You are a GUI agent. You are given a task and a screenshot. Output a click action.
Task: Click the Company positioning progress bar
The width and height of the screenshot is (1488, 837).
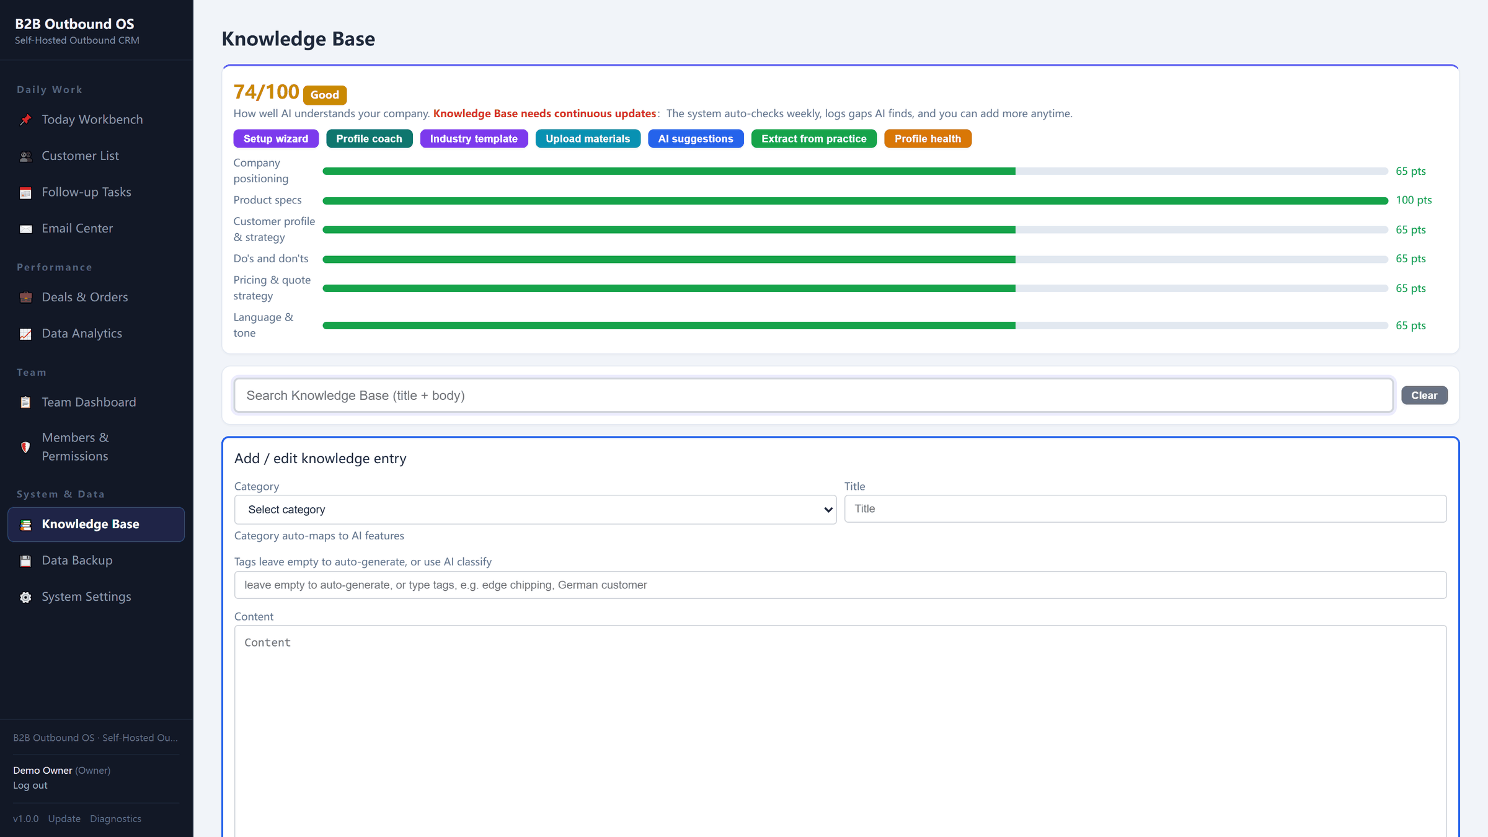[x=855, y=171]
